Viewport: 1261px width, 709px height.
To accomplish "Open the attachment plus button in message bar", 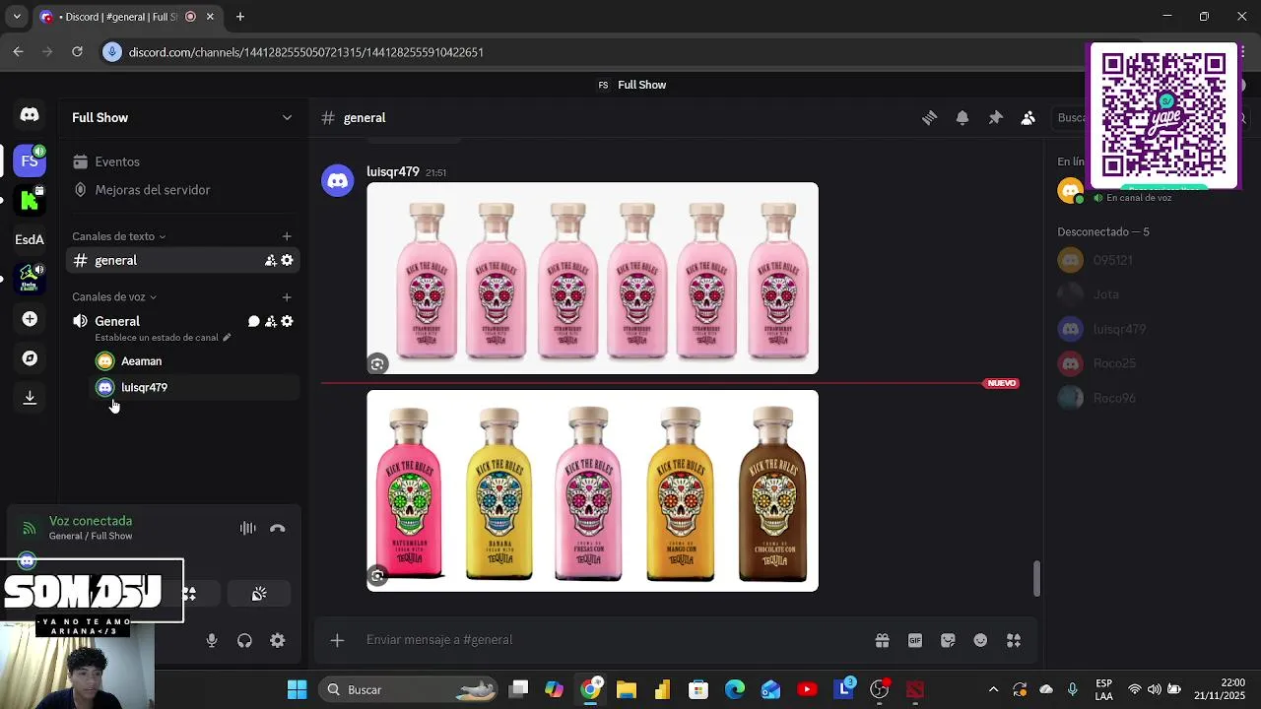I will tap(337, 640).
